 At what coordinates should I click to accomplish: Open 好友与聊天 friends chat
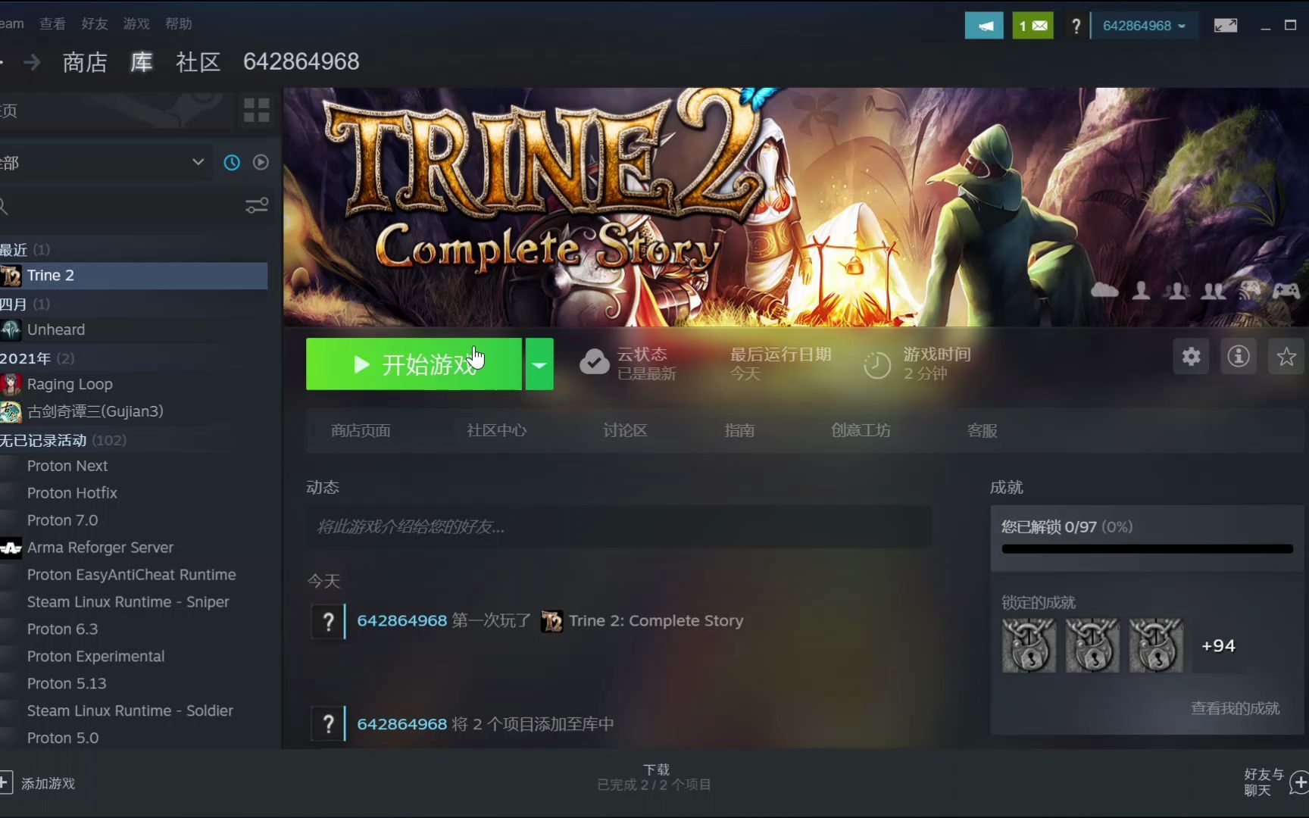[1276, 782]
